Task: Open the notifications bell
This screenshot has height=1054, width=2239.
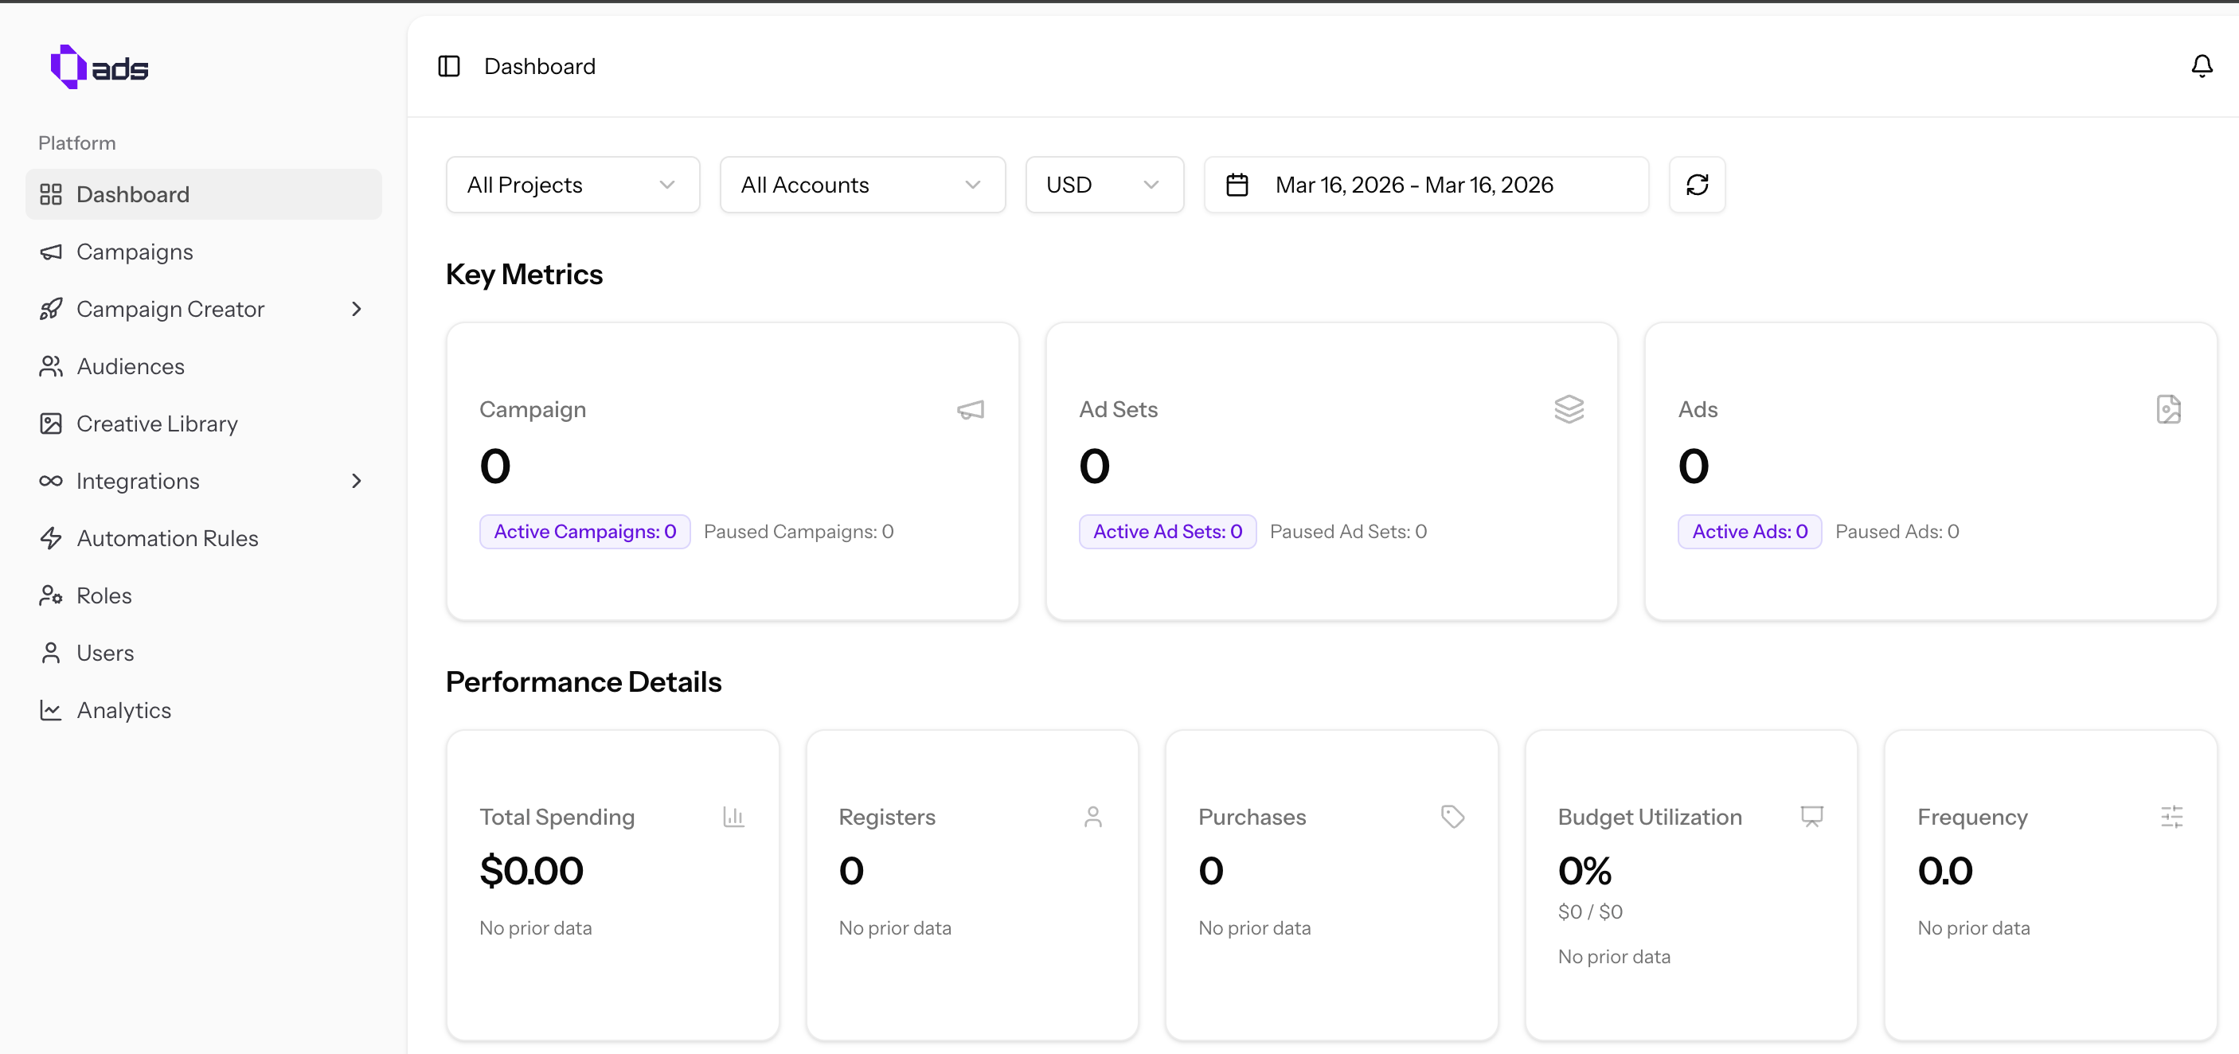Action: pos(2202,66)
